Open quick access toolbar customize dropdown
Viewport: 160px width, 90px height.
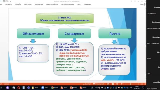(10, 1)
